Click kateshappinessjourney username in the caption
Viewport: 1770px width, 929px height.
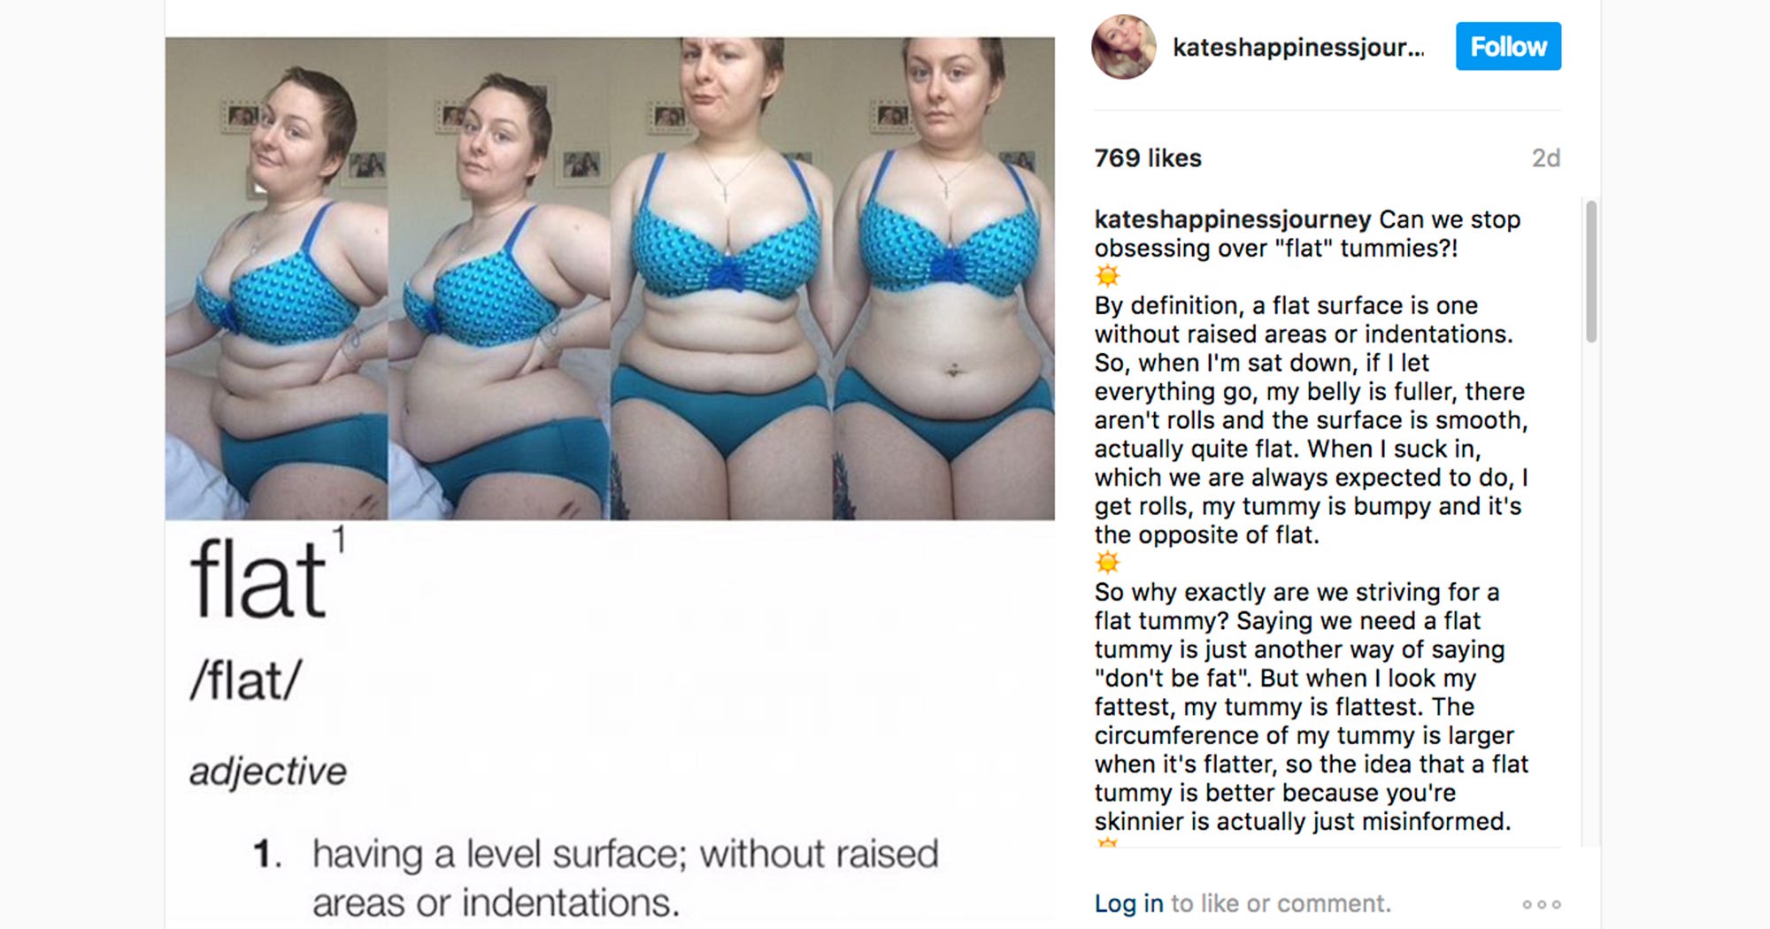coord(1232,219)
